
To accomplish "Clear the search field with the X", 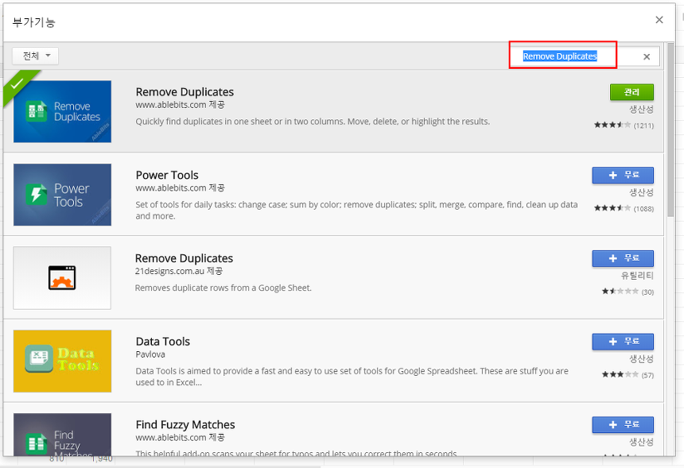I will point(647,56).
